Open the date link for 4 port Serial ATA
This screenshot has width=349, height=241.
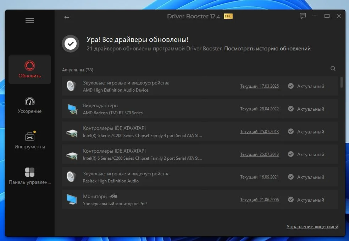point(259,132)
